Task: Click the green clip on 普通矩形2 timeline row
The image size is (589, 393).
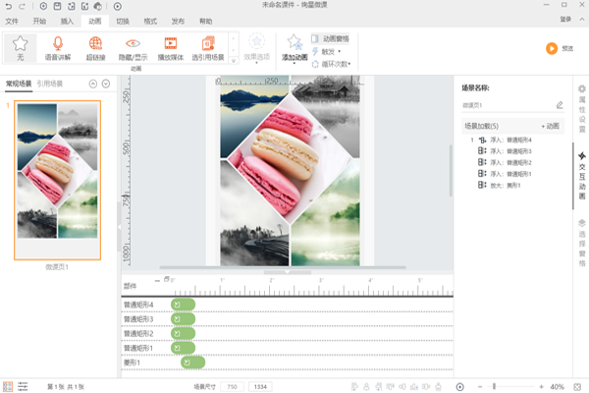Action: [x=183, y=334]
